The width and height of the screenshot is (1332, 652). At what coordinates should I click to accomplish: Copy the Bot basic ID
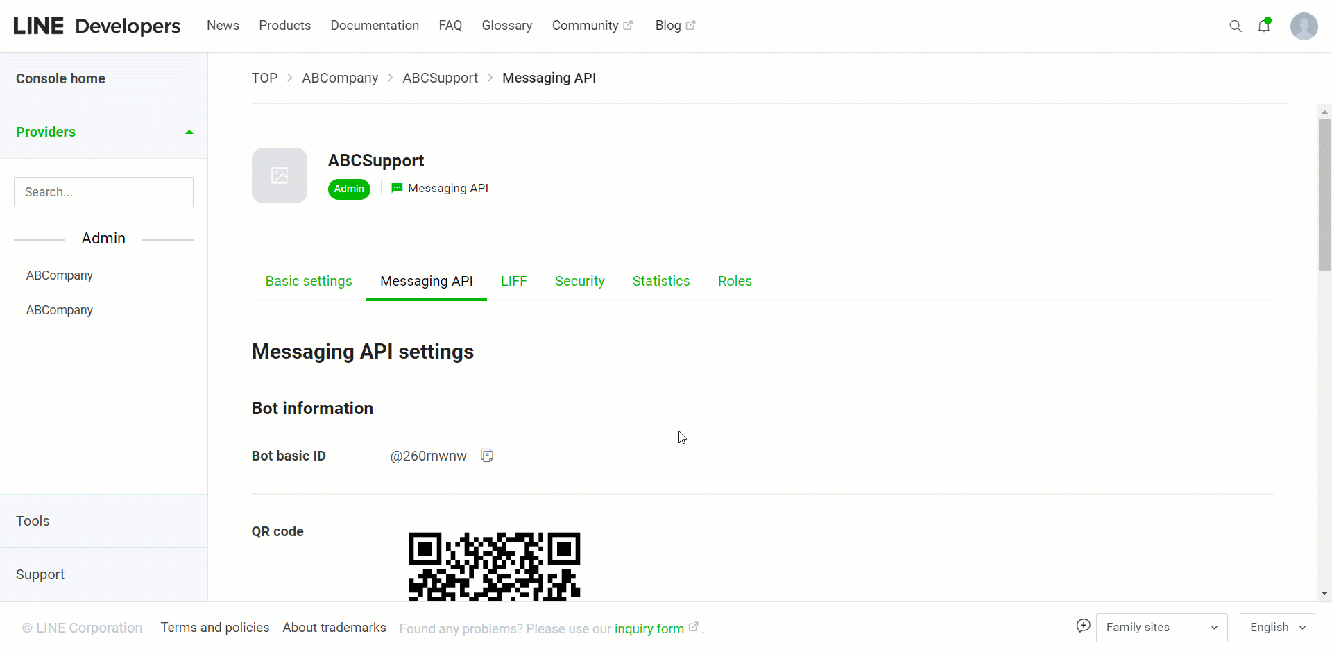[x=487, y=456]
